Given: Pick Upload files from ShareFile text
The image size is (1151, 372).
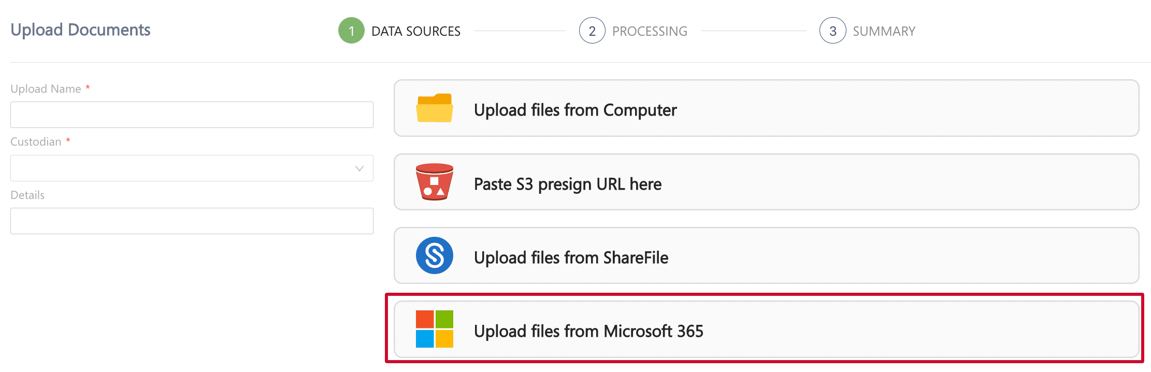Looking at the screenshot, I should [571, 257].
